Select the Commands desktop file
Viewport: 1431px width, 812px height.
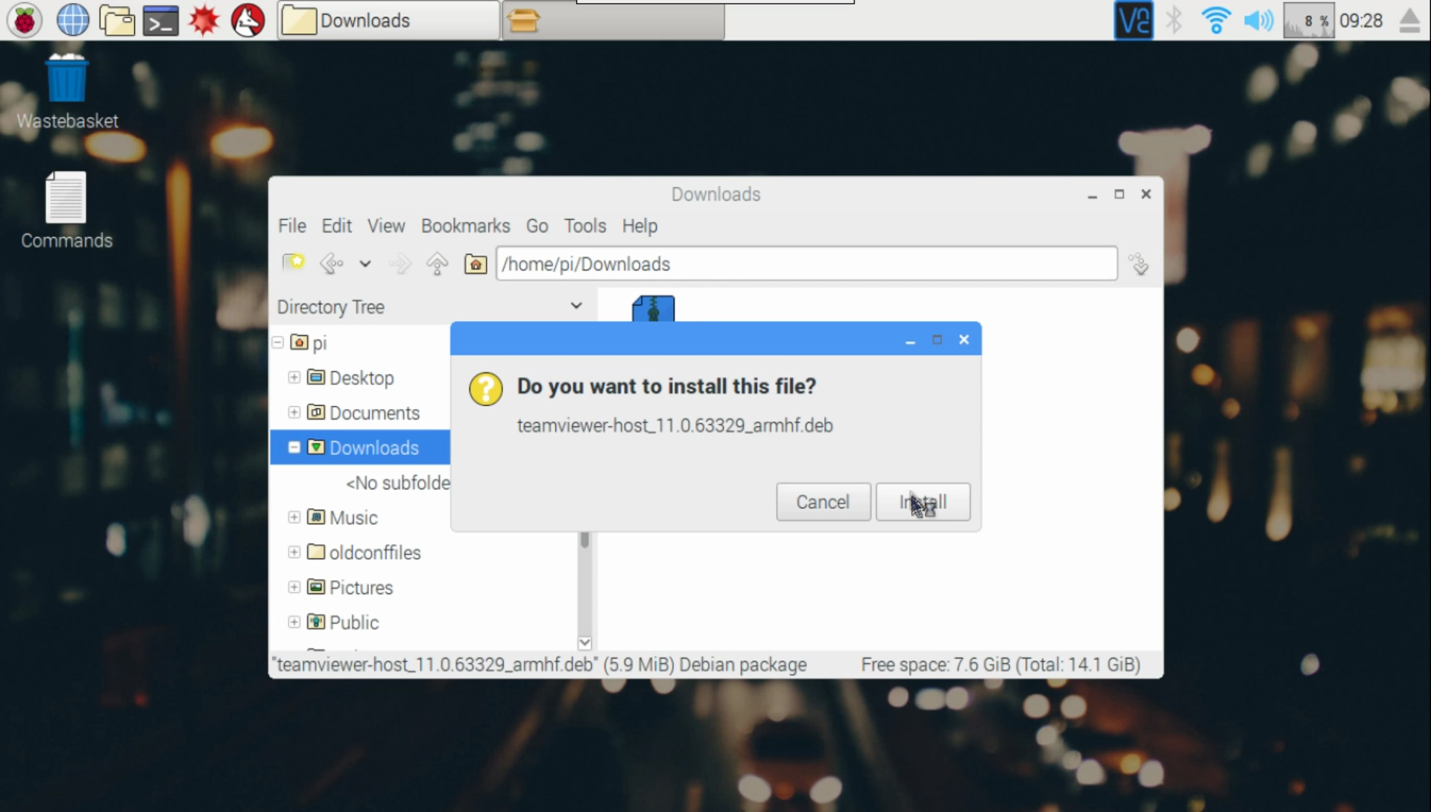[x=66, y=211]
